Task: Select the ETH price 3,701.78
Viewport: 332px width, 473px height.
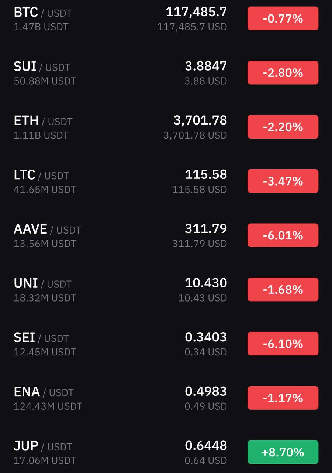Action: (200, 120)
